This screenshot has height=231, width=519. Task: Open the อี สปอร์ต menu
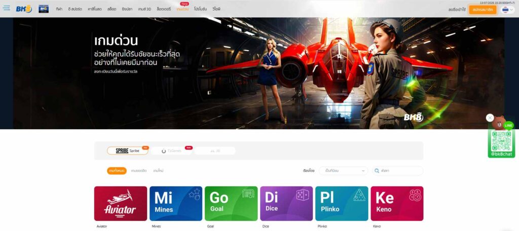point(75,9)
